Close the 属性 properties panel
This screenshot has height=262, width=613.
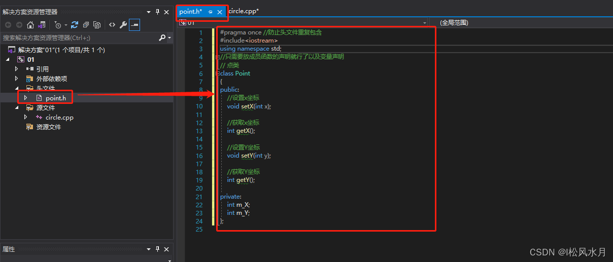point(166,249)
